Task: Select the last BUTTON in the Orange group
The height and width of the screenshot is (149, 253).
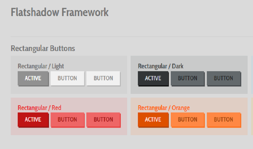Action: click(223, 119)
